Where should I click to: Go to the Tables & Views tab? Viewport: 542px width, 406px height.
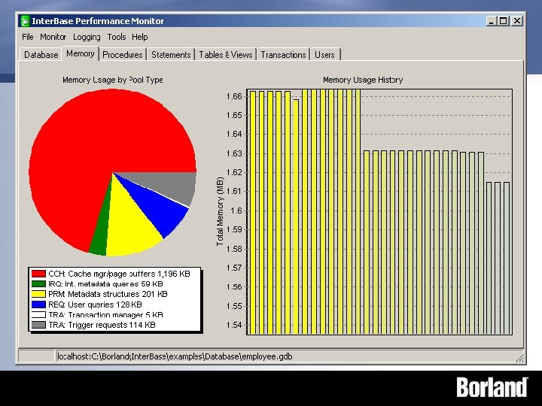tap(226, 55)
